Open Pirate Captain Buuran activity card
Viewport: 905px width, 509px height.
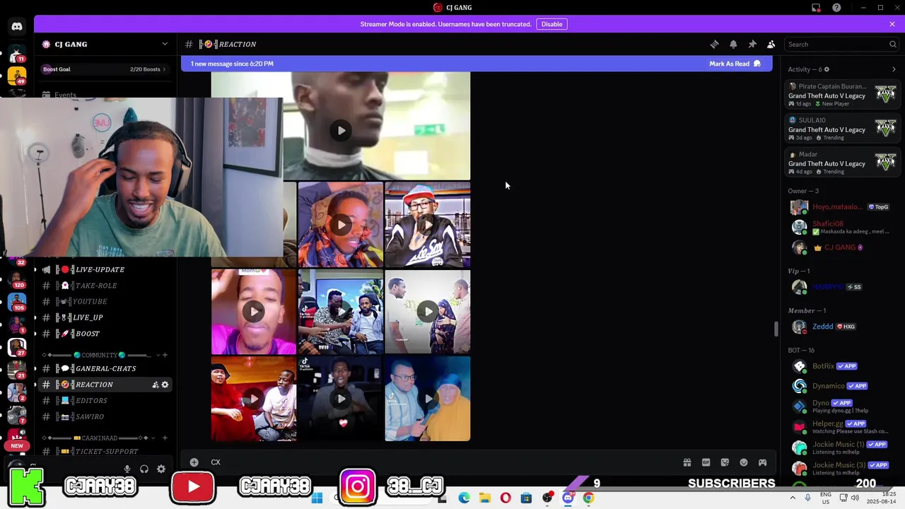842,95
